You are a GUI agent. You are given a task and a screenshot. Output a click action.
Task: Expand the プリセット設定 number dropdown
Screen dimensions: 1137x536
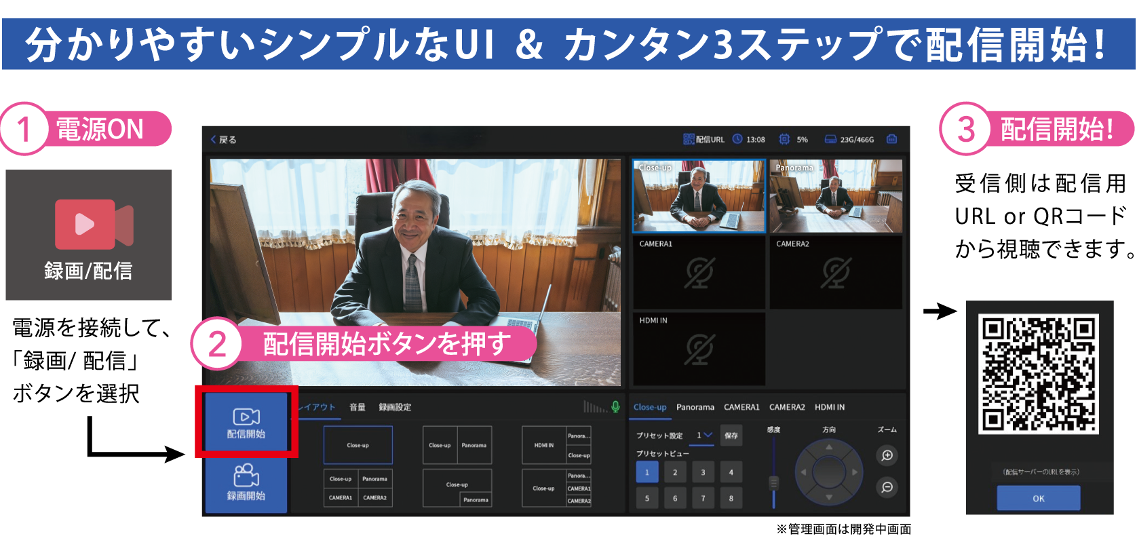[x=704, y=436]
